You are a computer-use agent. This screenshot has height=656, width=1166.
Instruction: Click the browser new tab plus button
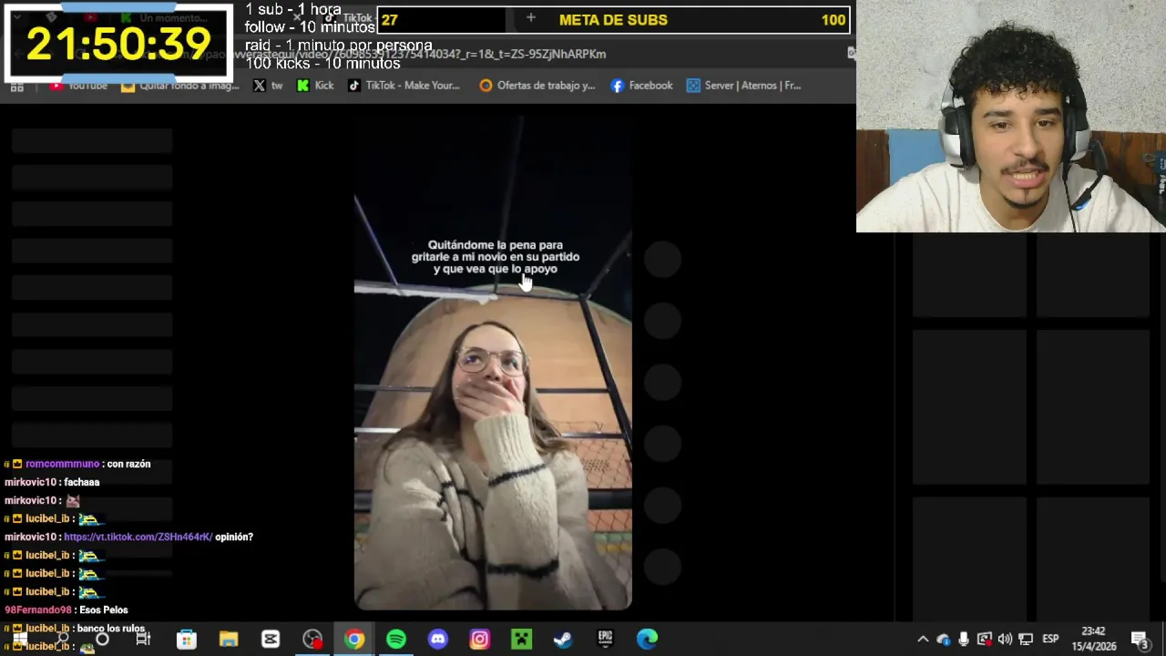530,17
